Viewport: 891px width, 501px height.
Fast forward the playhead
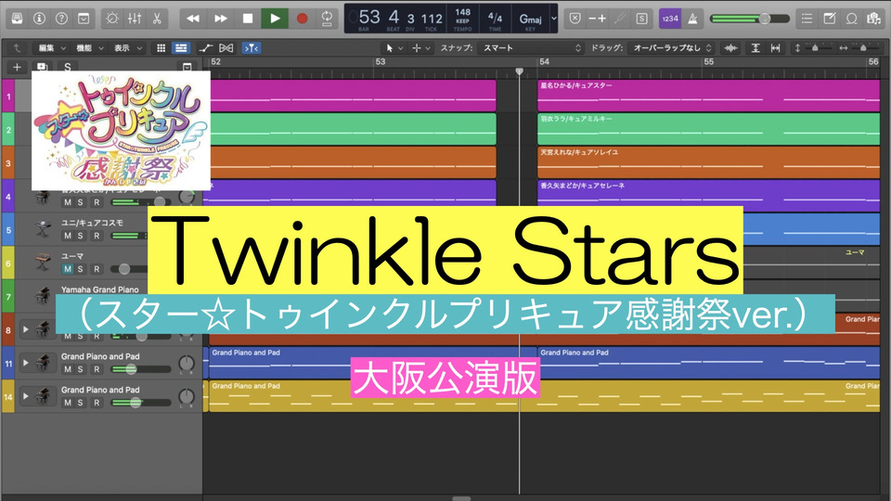point(221,19)
